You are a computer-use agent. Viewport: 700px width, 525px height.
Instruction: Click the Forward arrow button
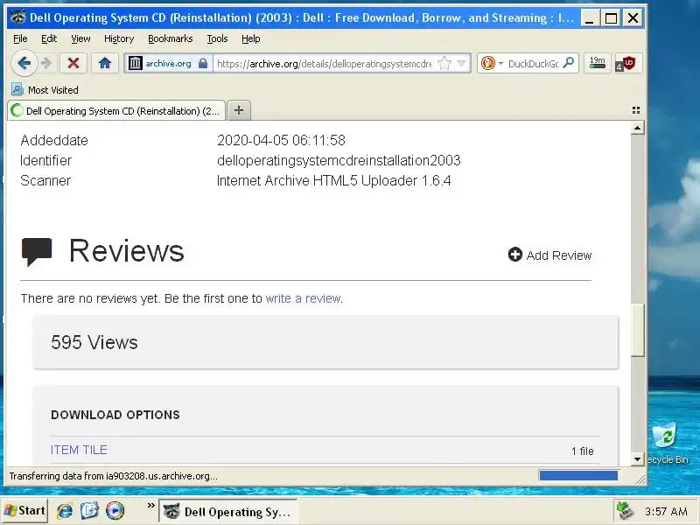(x=46, y=63)
